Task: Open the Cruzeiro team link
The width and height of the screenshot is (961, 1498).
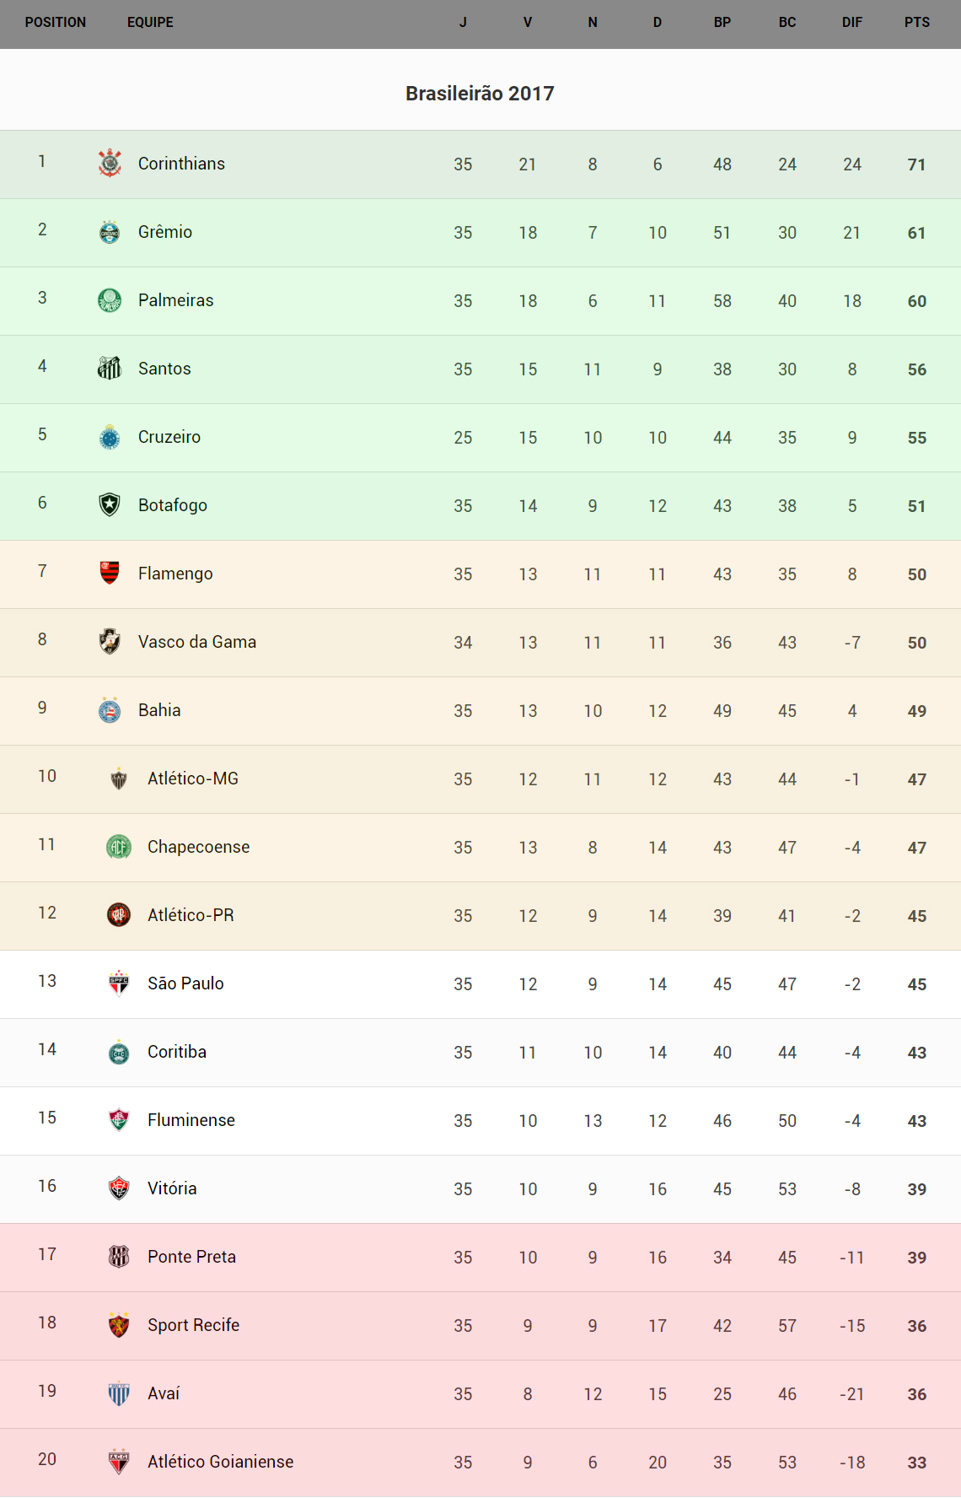Action: click(x=169, y=437)
